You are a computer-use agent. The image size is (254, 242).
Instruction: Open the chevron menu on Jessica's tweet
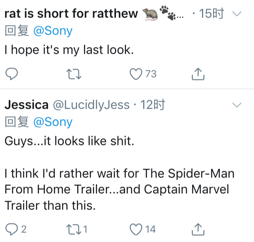tap(237, 105)
